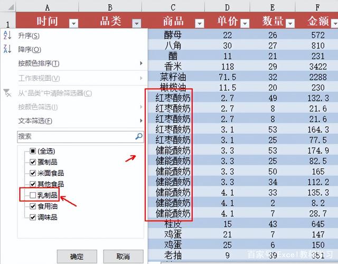
Task: Check the 乳制品 checkbox
Action: [33, 195]
